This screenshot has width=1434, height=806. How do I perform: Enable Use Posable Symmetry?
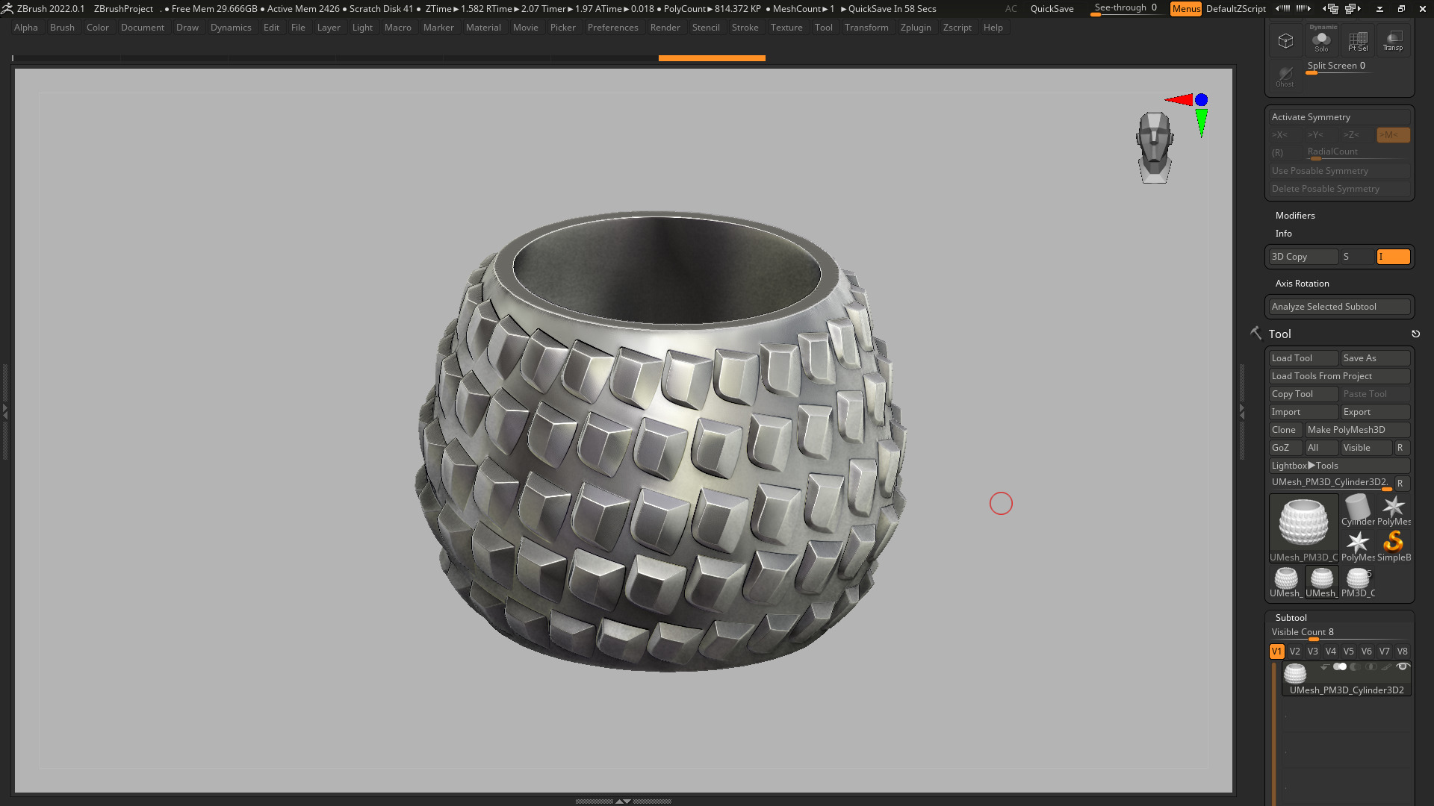[1340, 171]
